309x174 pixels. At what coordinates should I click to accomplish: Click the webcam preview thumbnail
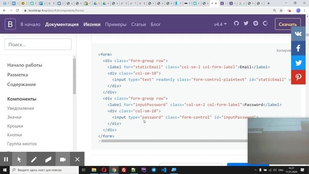[x=278, y=141]
